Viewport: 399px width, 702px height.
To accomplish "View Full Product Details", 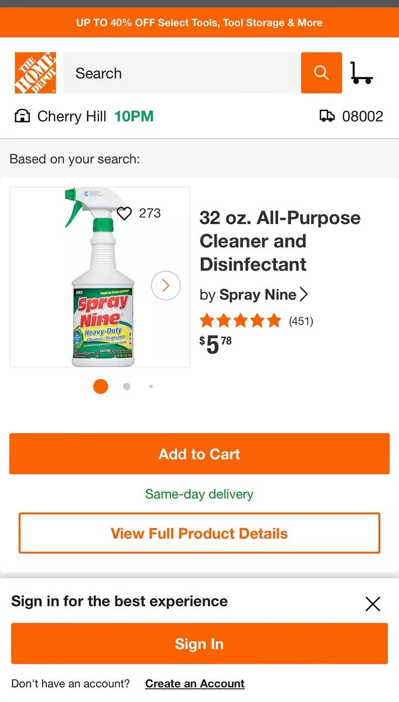I will click(x=199, y=534).
